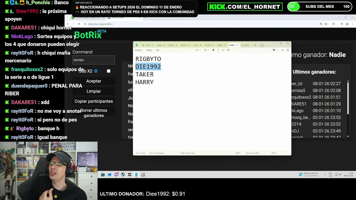356x200 pixels.
Task: Expand the Copilot dropdown chevron
Action: pyautogui.click(x=277, y=50)
